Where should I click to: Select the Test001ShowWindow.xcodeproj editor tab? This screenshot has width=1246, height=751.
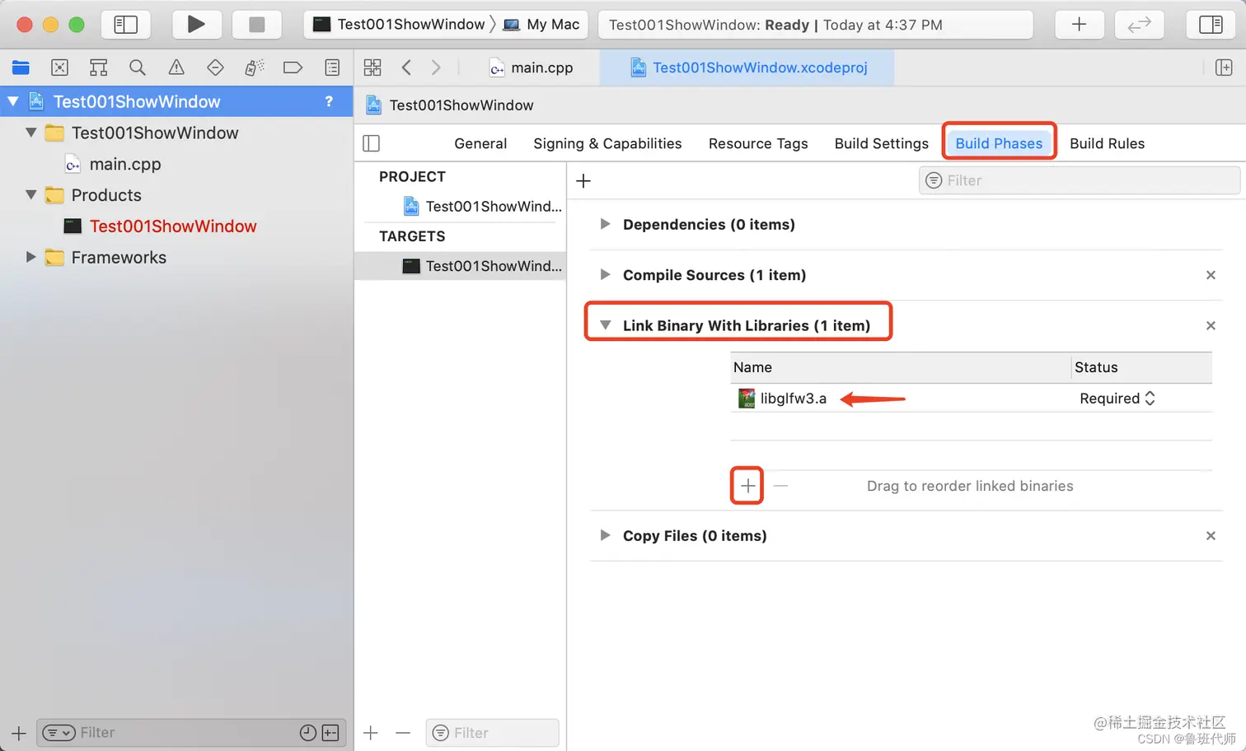pos(748,68)
